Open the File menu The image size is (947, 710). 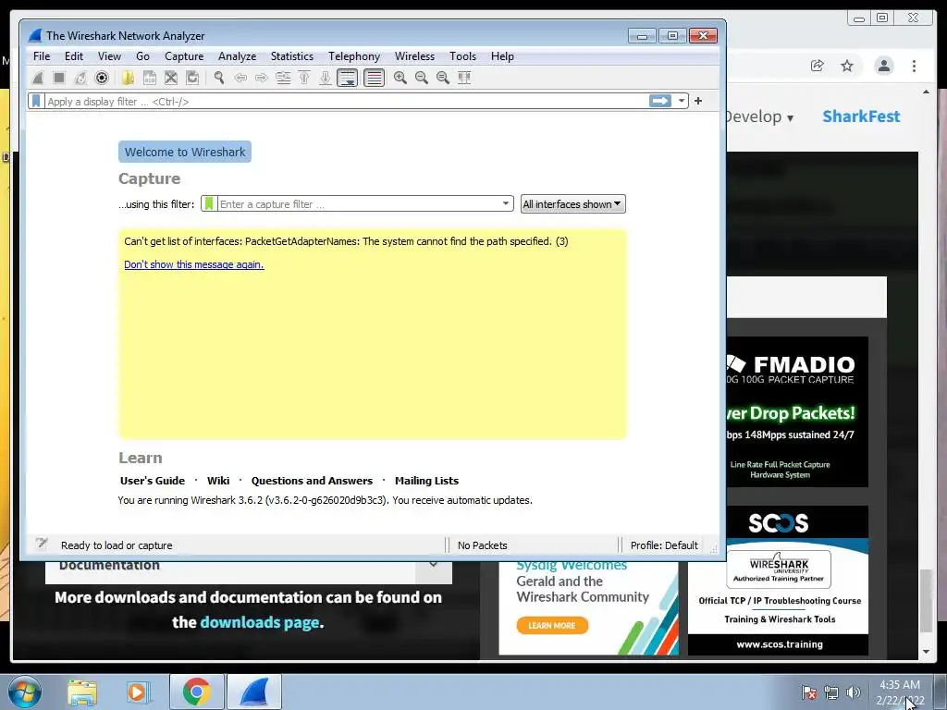(x=42, y=56)
